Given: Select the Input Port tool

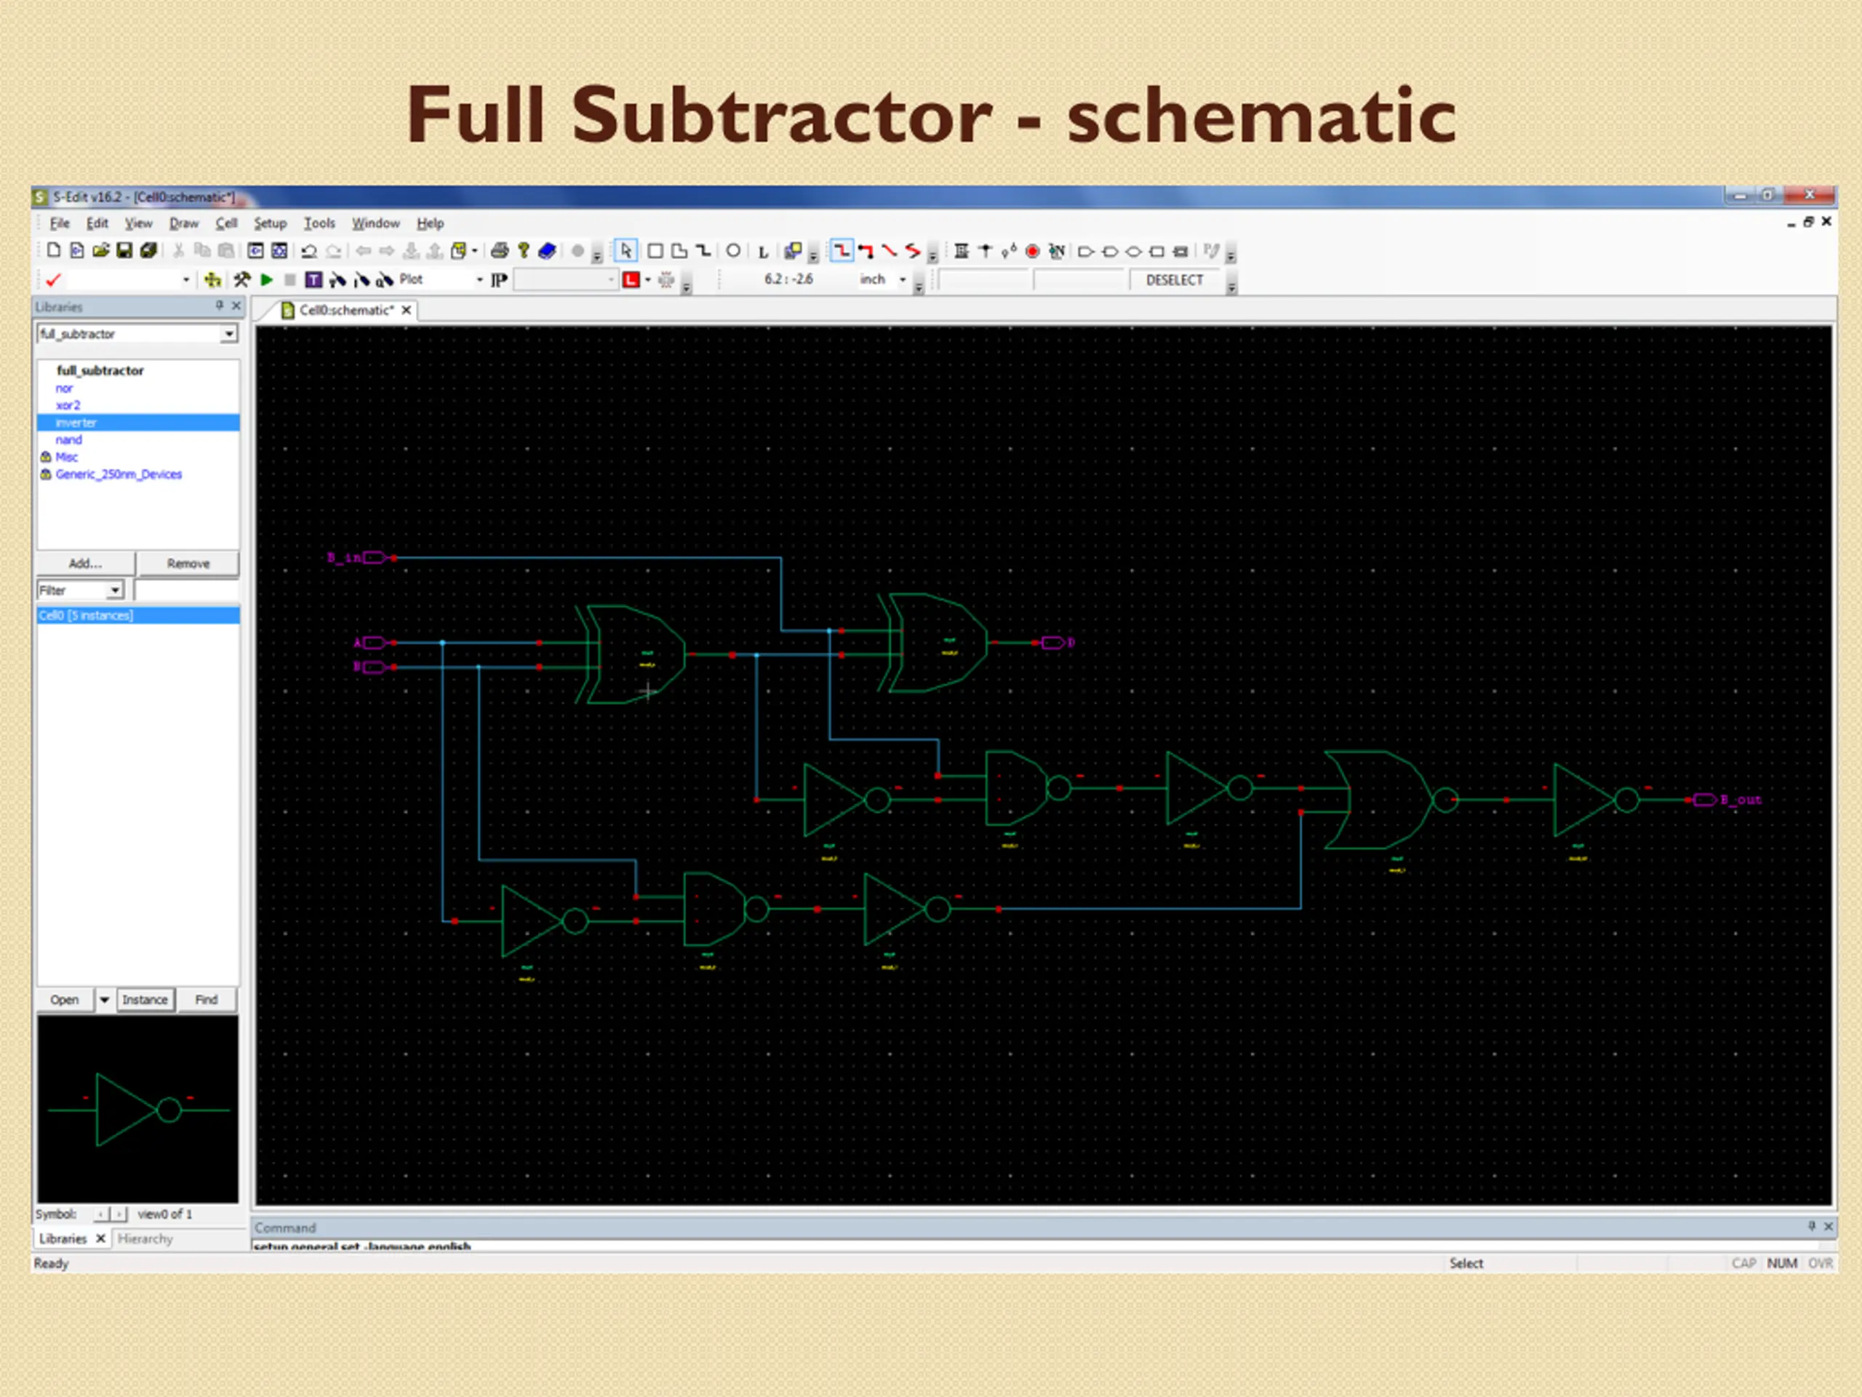Looking at the screenshot, I should [1086, 251].
